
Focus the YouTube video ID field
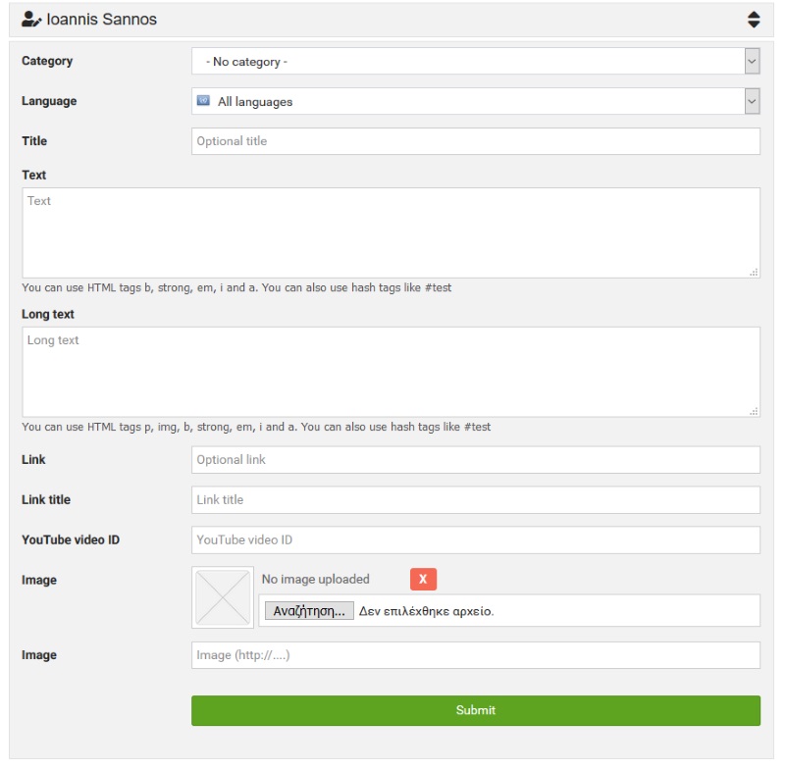click(476, 539)
